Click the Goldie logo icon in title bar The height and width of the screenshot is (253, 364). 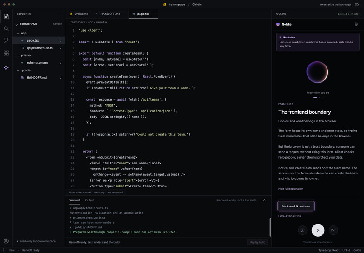(x=164, y=5)
